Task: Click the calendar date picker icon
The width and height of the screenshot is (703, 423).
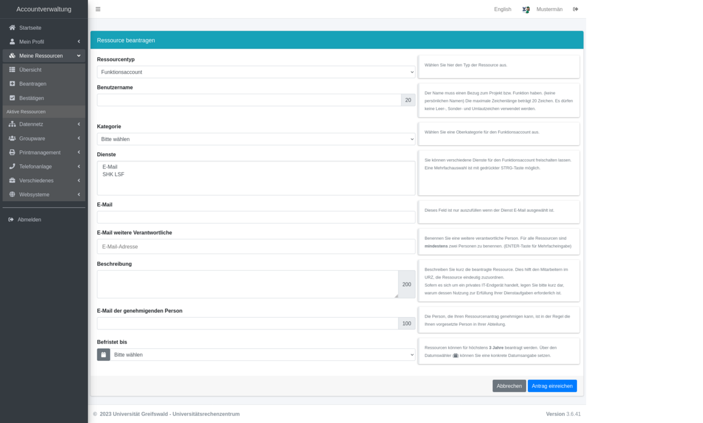Action: pos(104,355)
